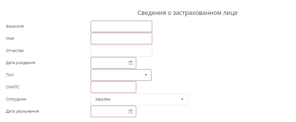This screenshot has height=122, width=296.
Task: Open the calendar picker for Дата рождения
Action: point(131,63)
